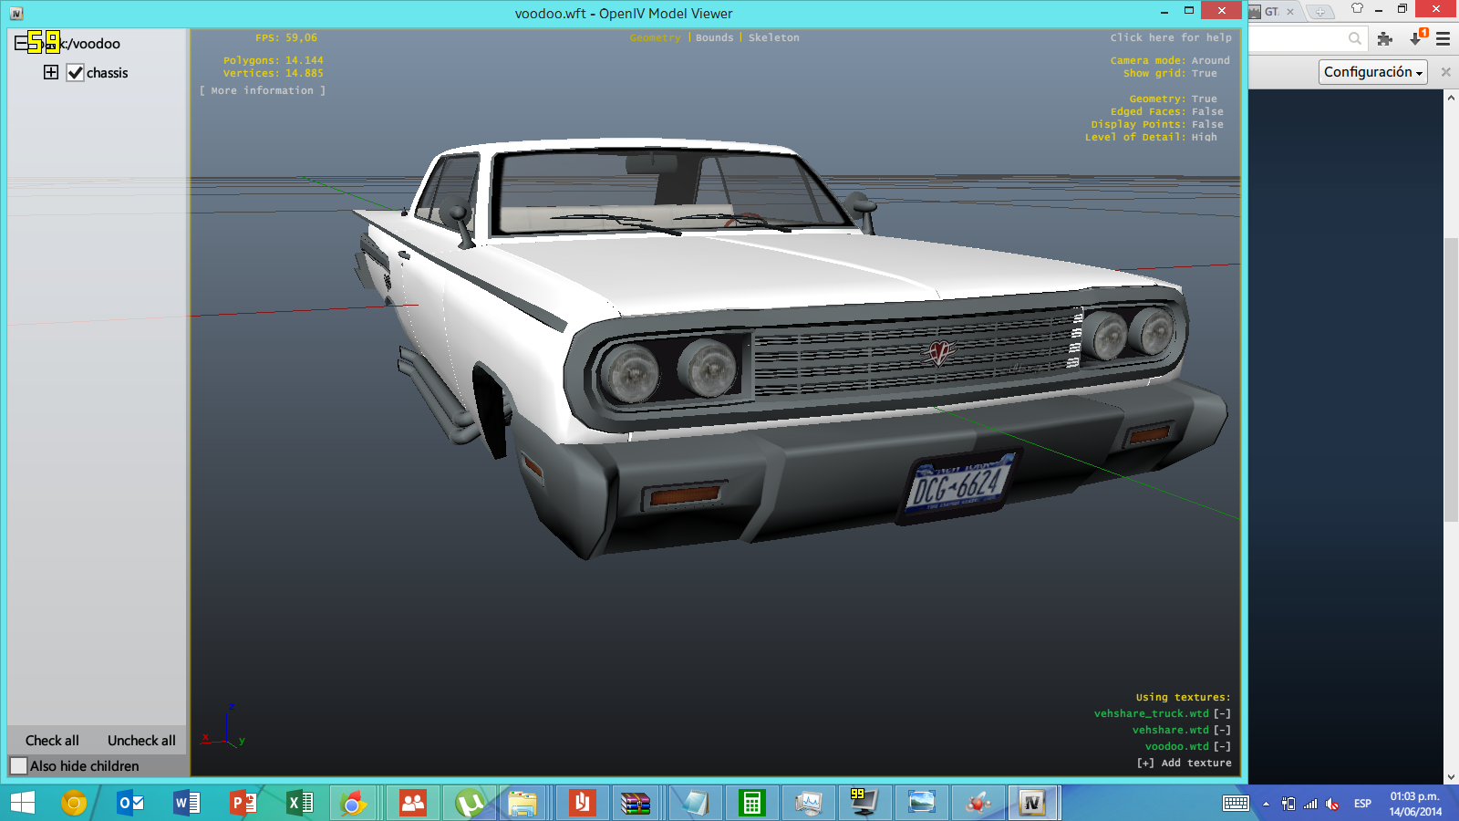Image resolution: width=1459 pixels, height=821 pixels.
Task: Open the yellow Chrome Canary taskbar icon
Action: 74,803
